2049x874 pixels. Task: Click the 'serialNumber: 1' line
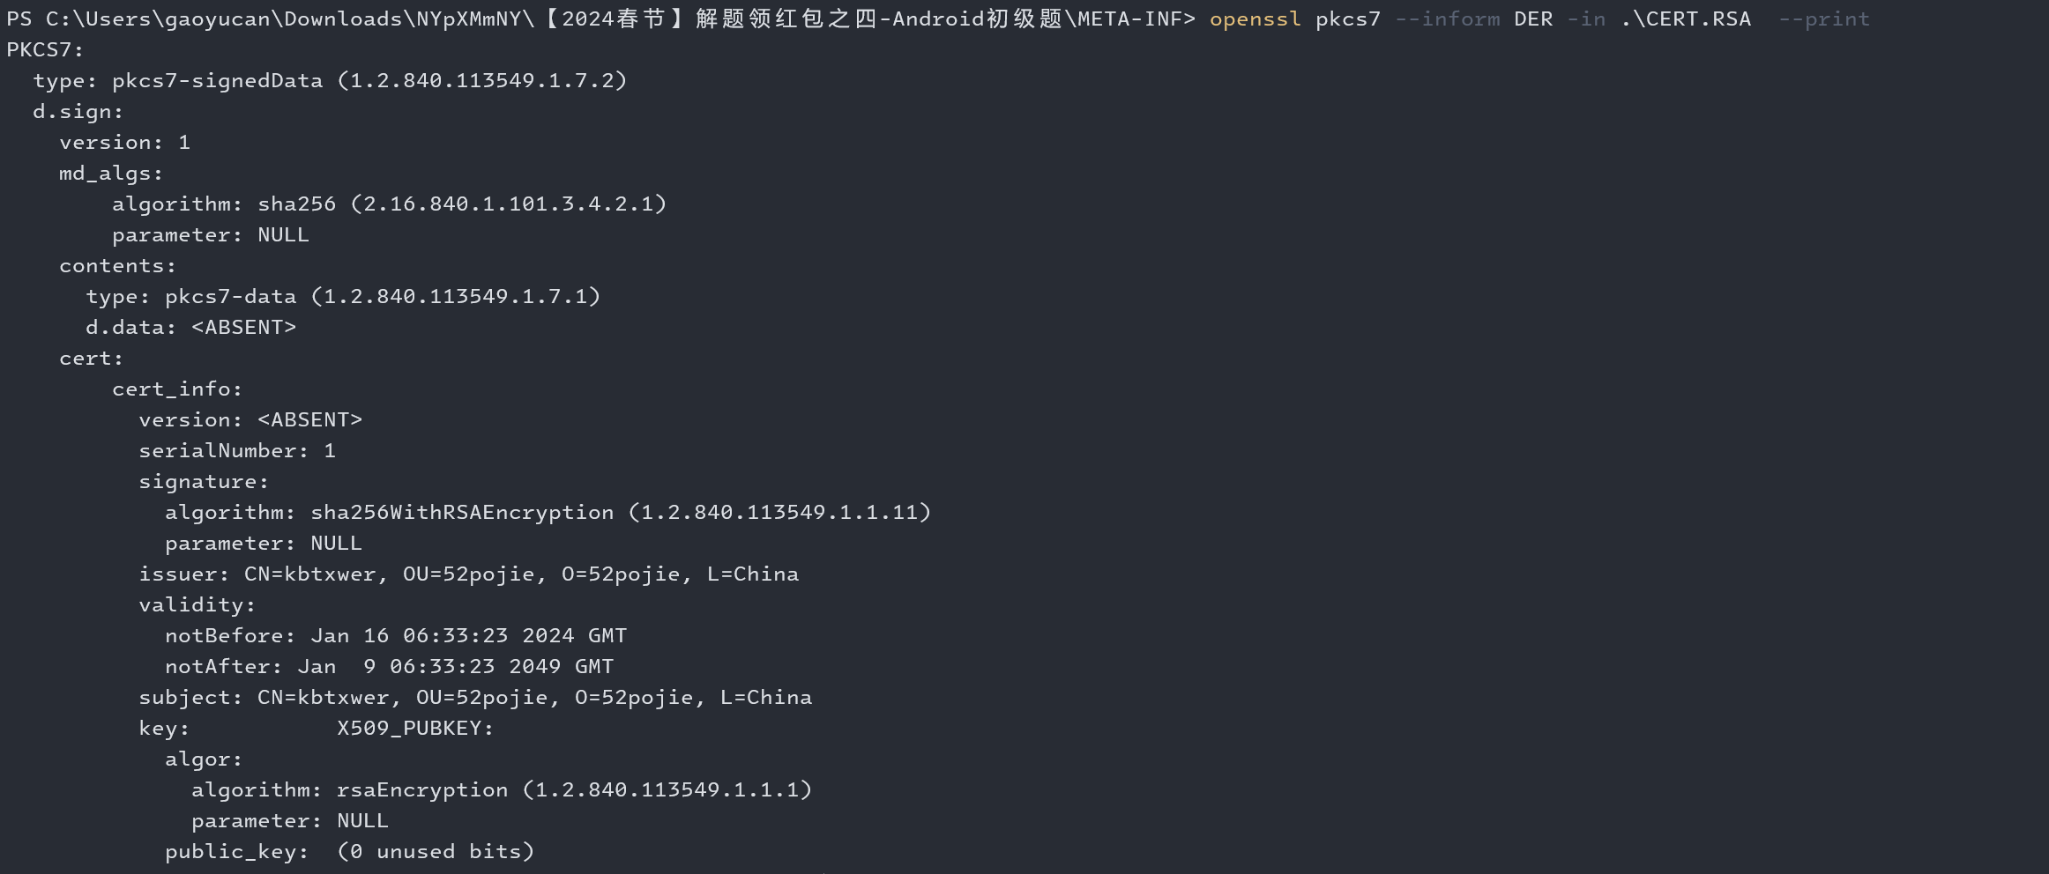pos(237,451)
